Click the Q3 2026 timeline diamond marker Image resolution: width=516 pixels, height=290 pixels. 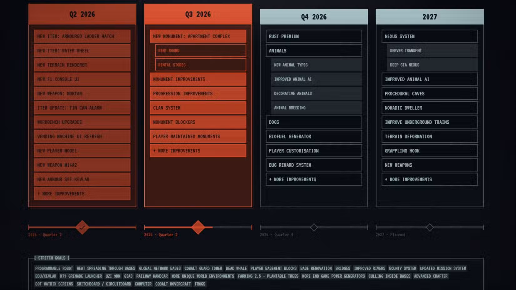coord(198,227)
